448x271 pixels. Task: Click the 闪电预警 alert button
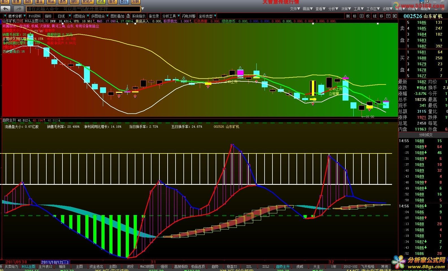189,16
